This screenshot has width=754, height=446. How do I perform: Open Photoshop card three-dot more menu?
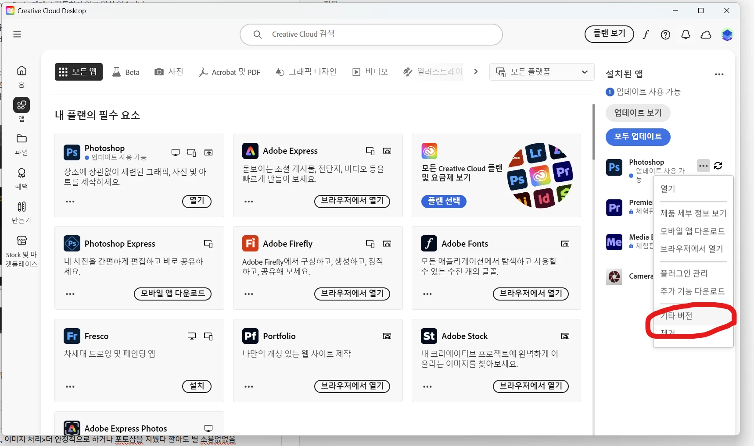(70, 202)
